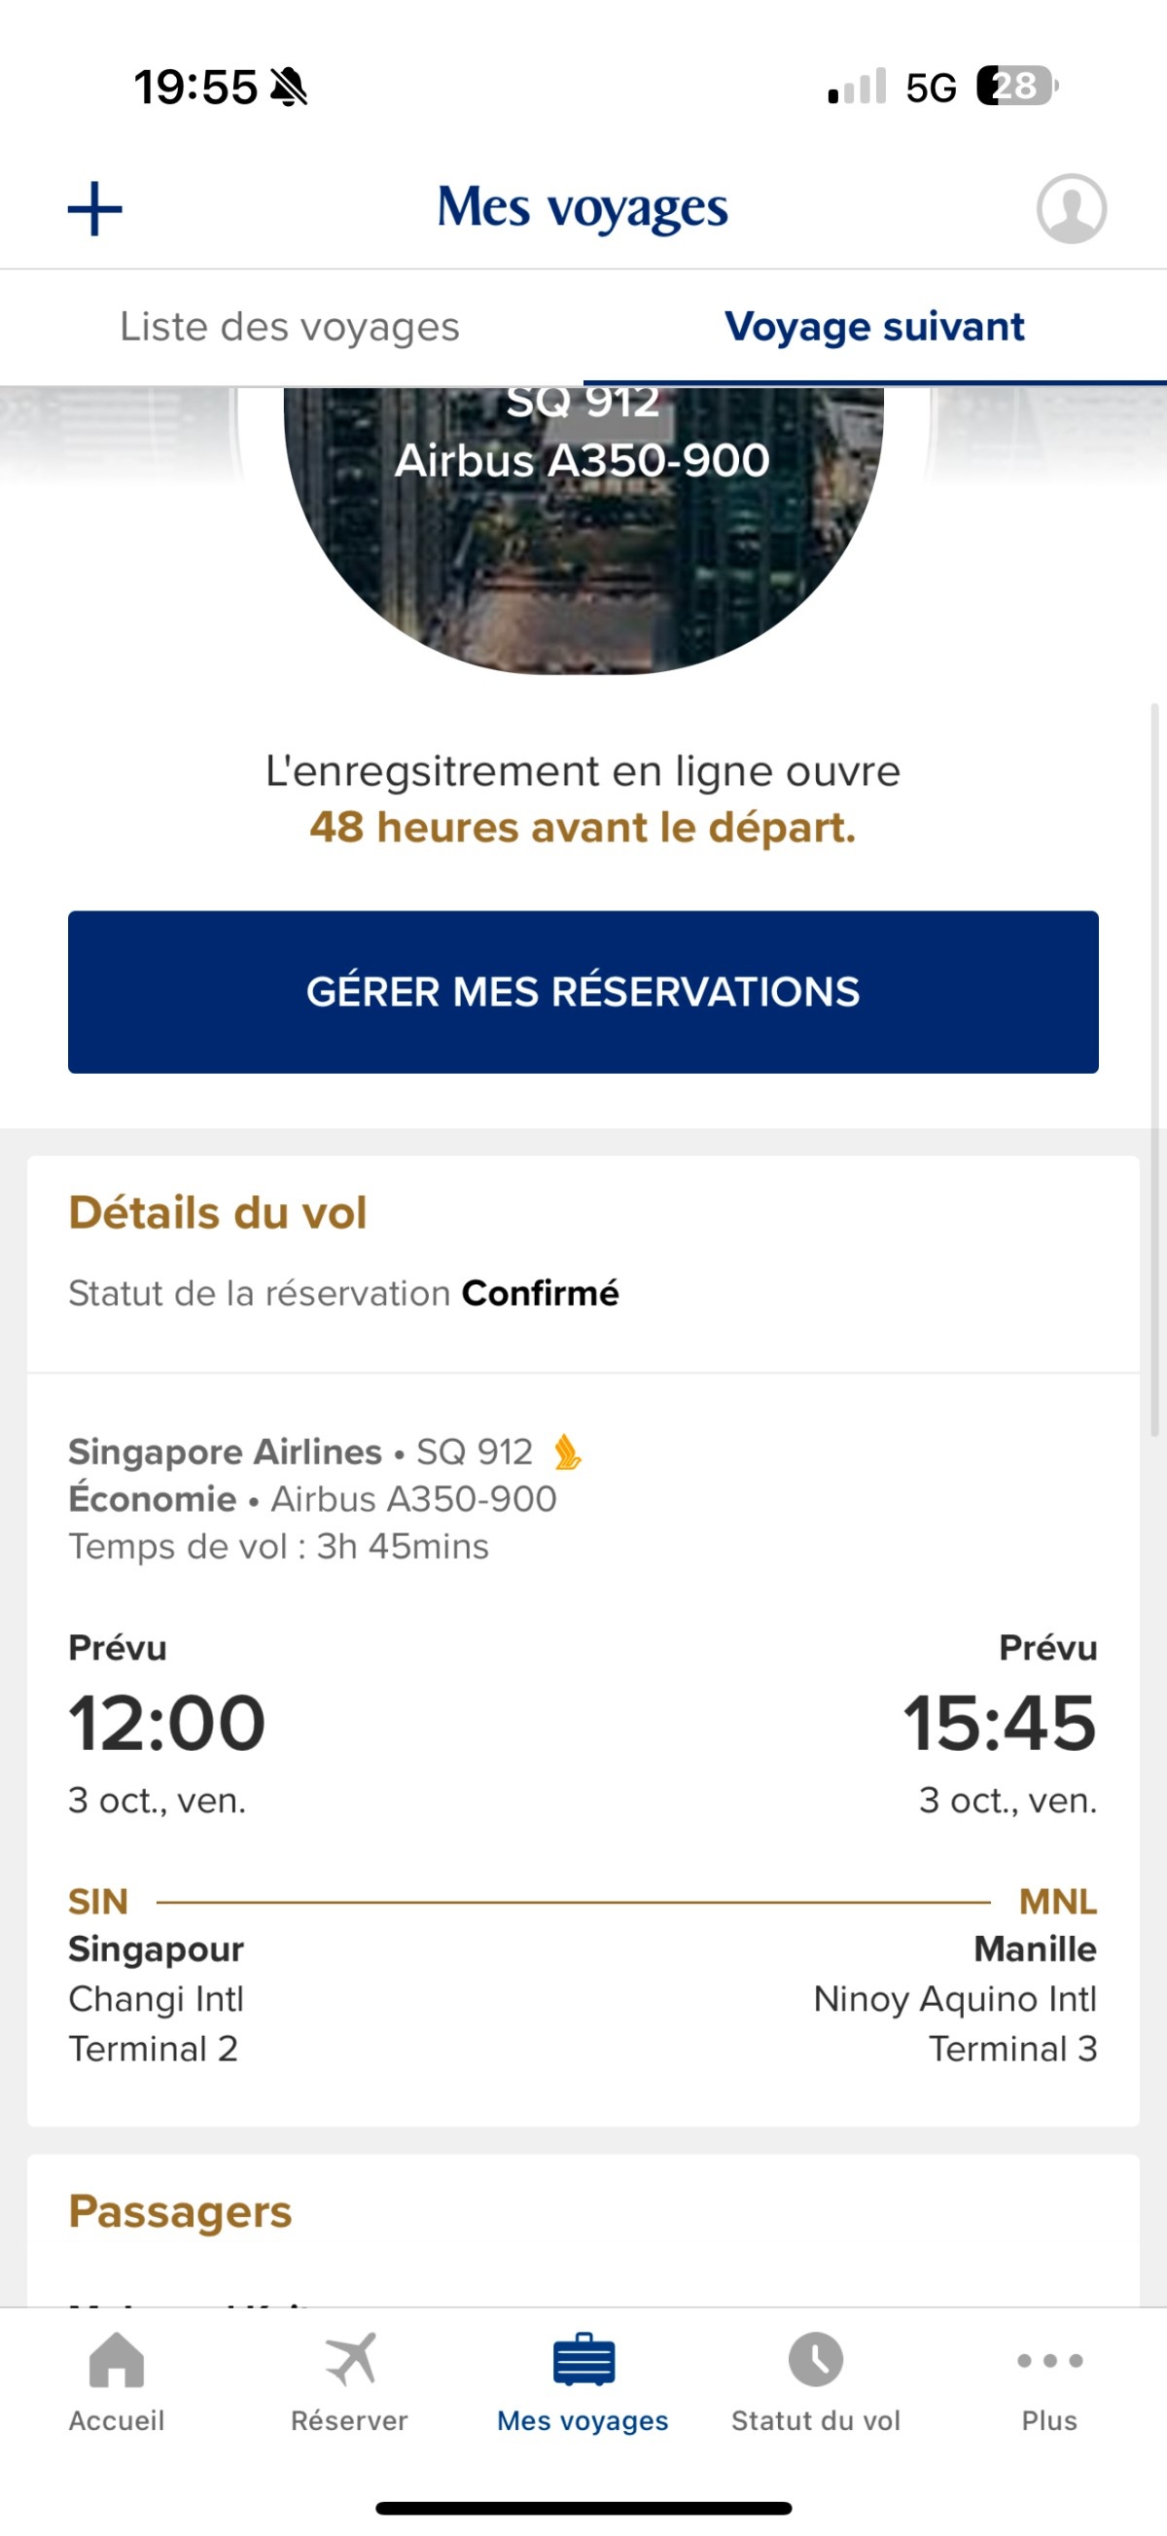This screenshot has width=1167, height=2536.
Task: Select the Mes voyages suitcase icon
Action: 583,2361
